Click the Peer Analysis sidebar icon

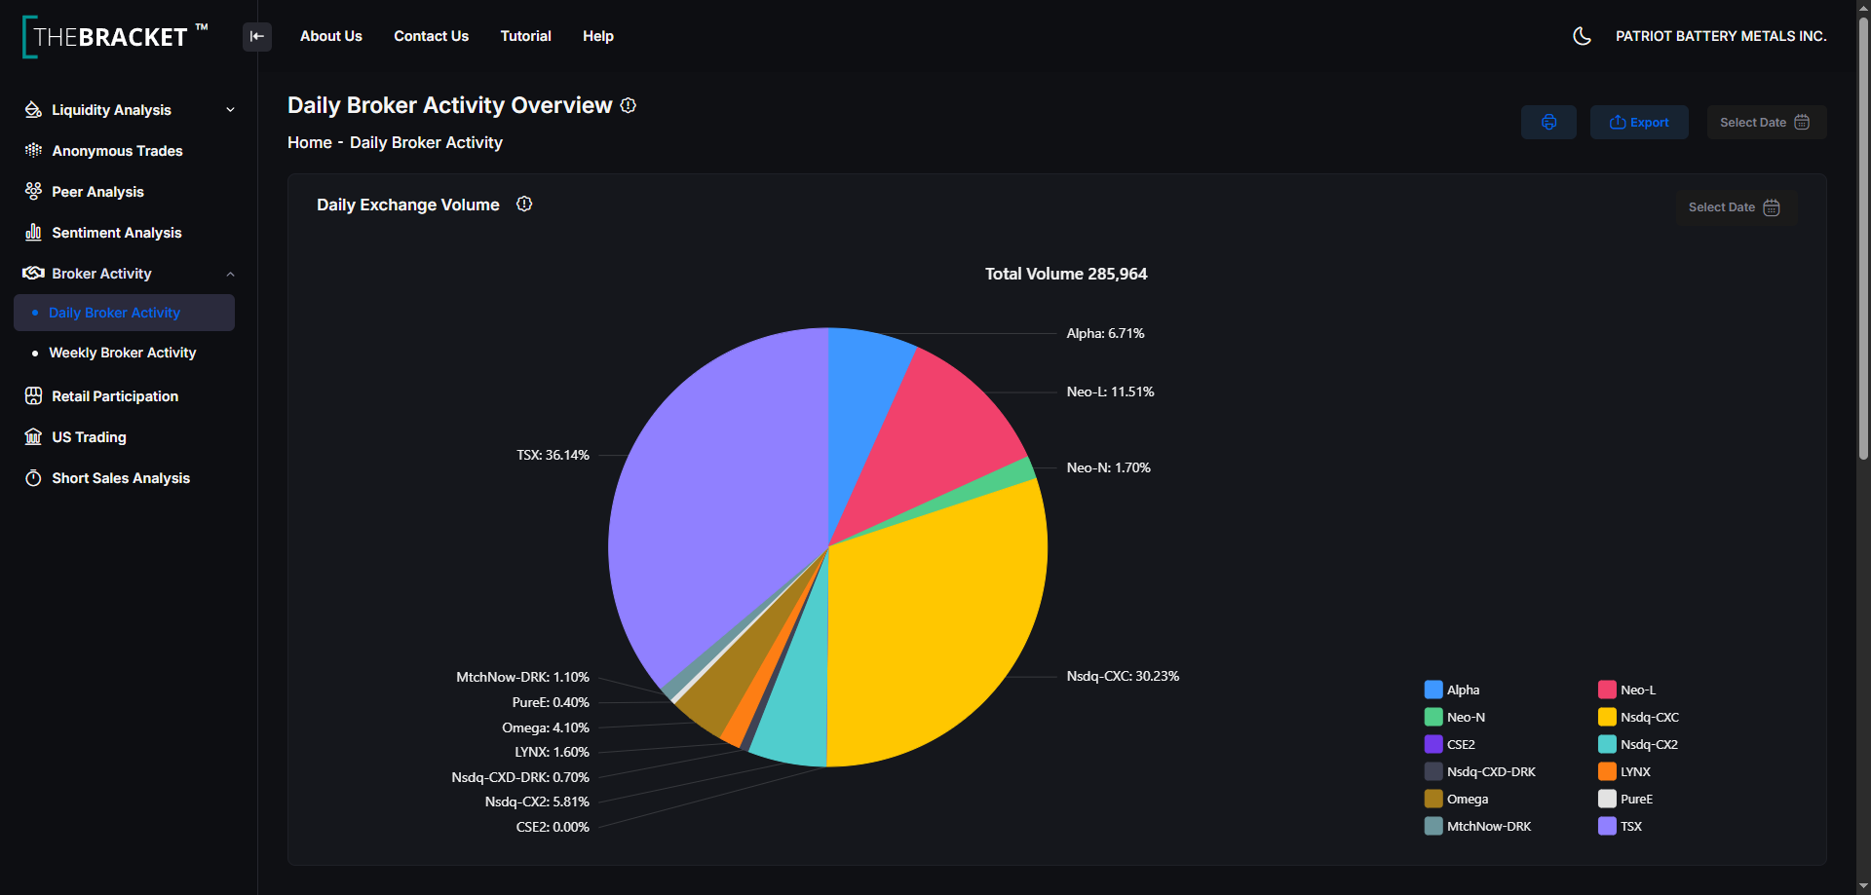tap(33, 192)
